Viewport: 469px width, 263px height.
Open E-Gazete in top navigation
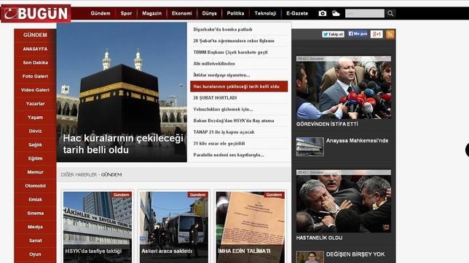pos(297,13)
